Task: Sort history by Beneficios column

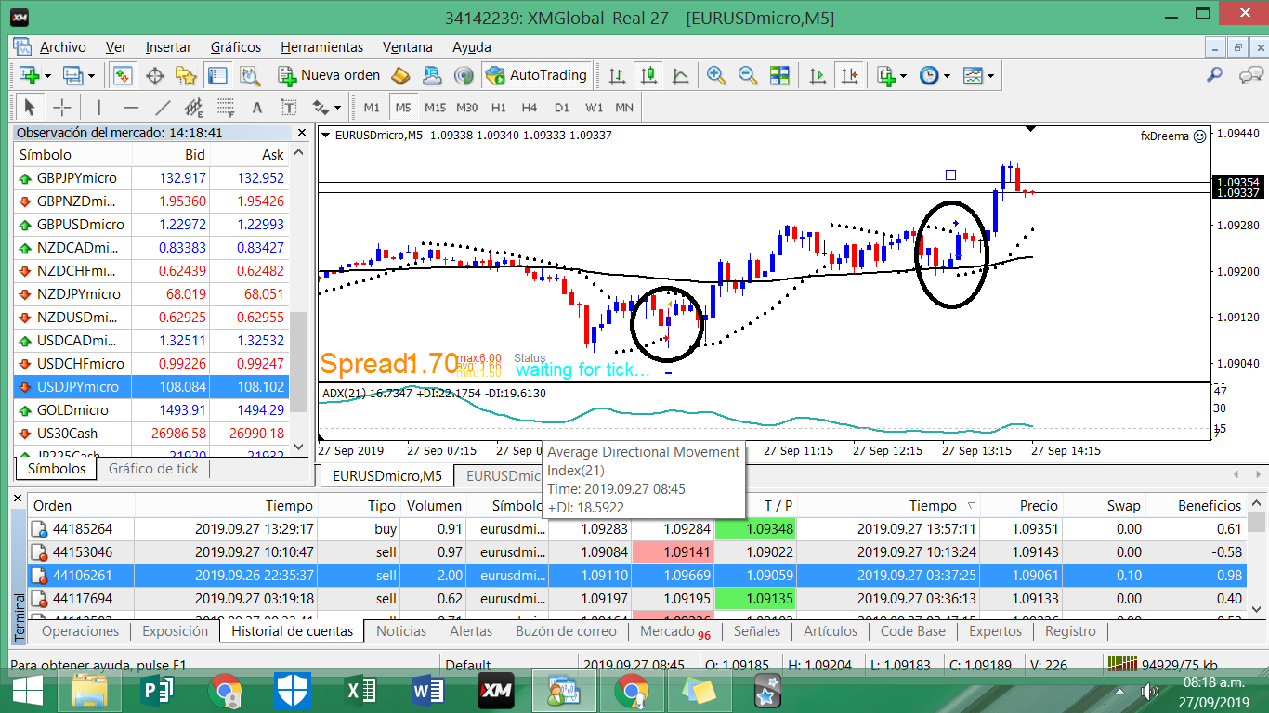Action: tap(1196, 506)
